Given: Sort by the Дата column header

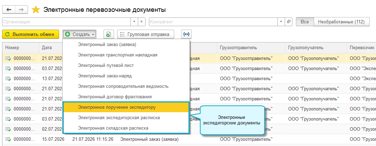Looking at the screenshot, I should (x=51, y=48).
